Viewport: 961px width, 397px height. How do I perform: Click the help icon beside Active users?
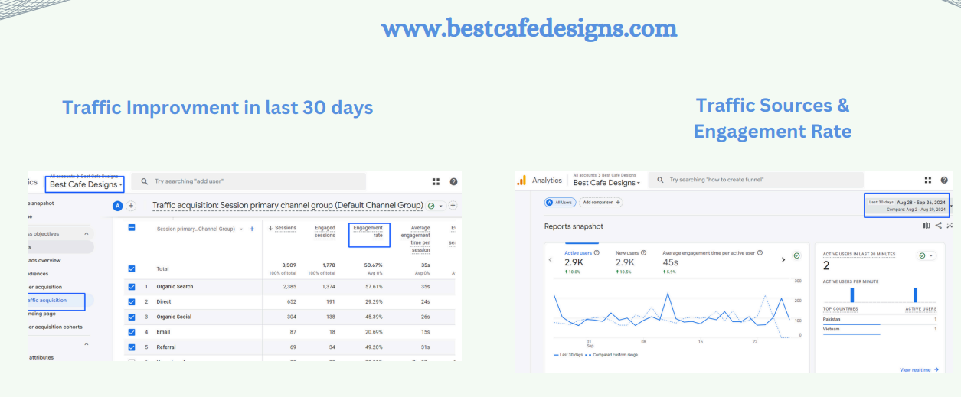tap(597, 252)
